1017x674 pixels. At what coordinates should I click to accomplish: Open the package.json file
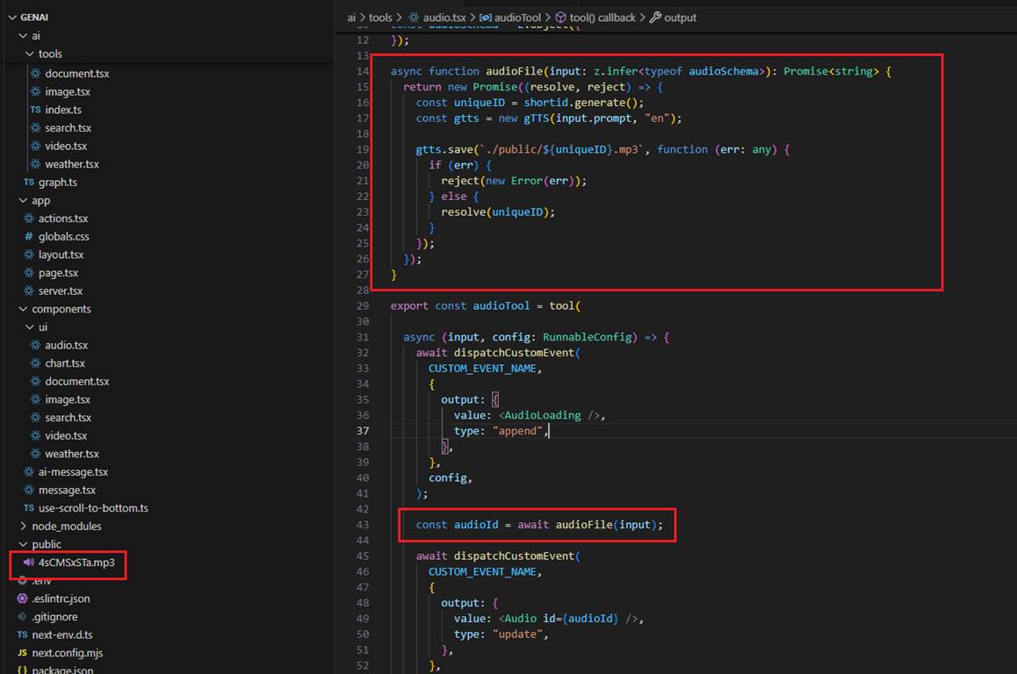62,670
